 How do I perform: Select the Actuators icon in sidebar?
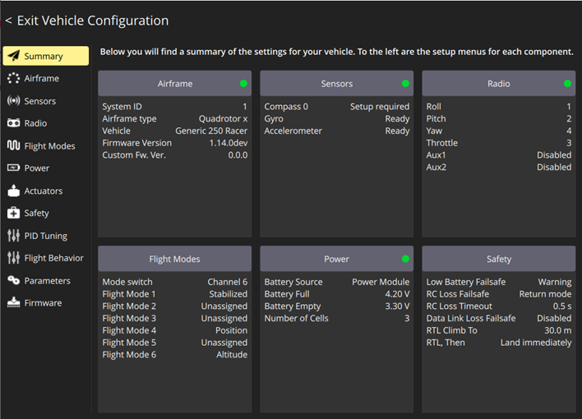click(x=13, y=191)
